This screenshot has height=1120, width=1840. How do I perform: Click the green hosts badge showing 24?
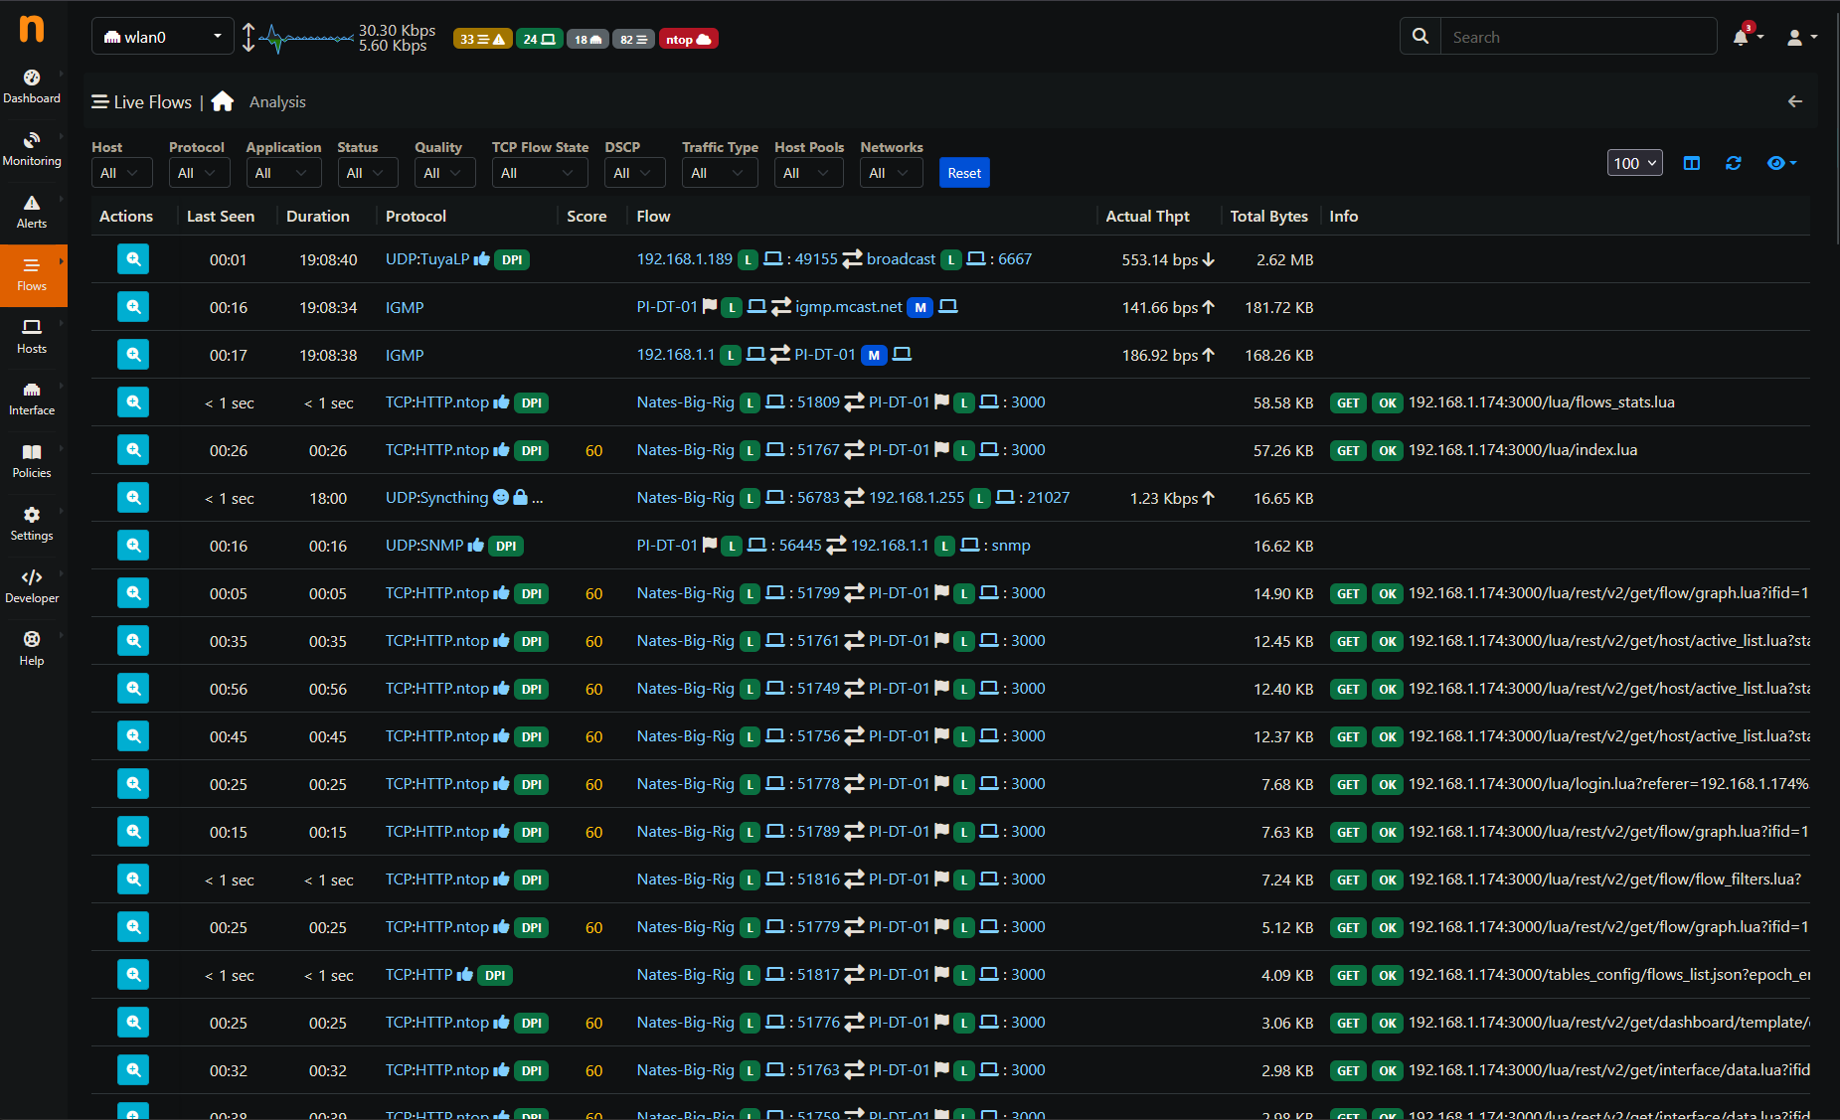539,39
